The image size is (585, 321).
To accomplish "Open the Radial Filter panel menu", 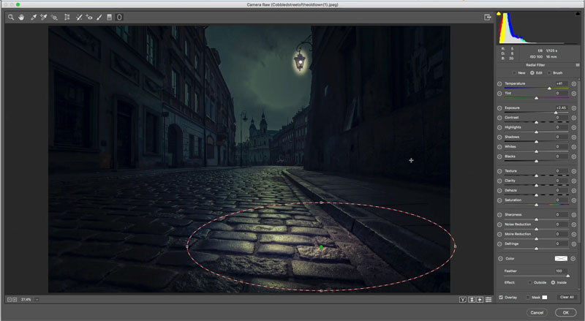I will pyautogui.click(x=578, y=65).
